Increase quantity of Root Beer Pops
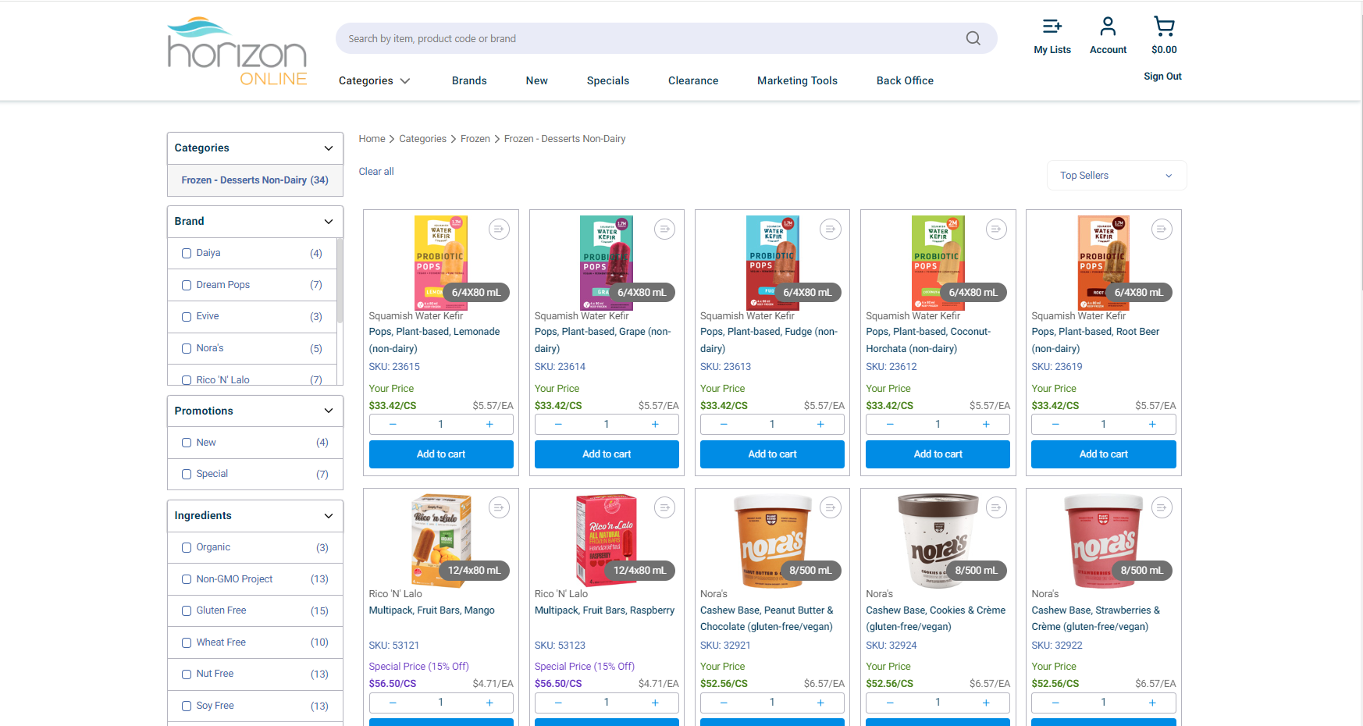 pyautogui.click(x=1152, y=424)
